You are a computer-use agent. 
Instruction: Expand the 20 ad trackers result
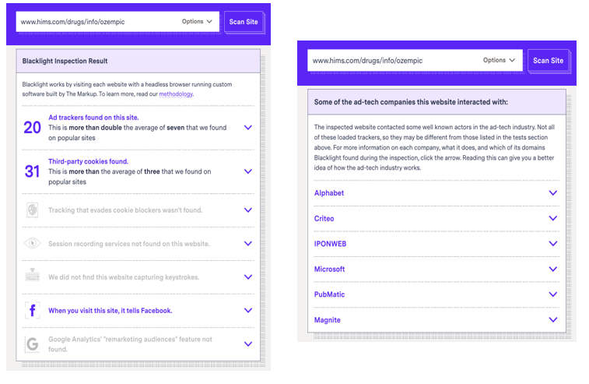(x=248, y=128)
